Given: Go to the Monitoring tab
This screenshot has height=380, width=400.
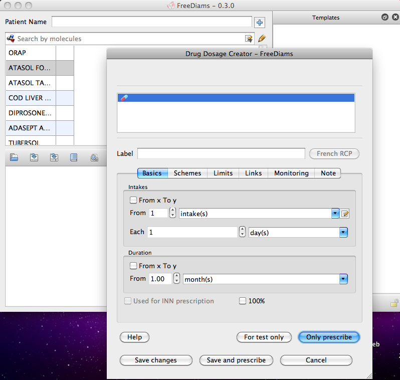Looking at the screenshot, I should 291,173.
